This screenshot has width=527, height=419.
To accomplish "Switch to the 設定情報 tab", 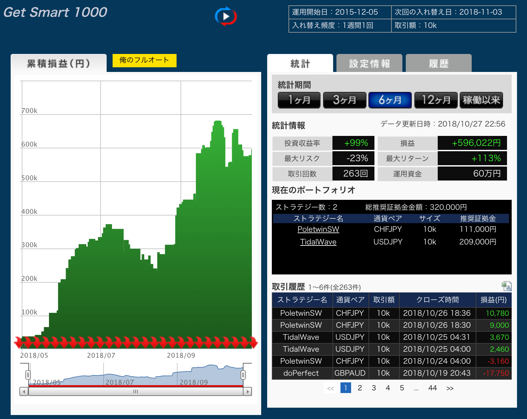I will point(369,63).
